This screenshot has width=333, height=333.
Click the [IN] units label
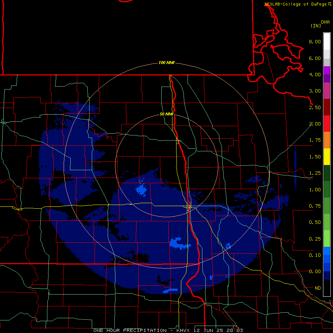click(x=316, y=26)
